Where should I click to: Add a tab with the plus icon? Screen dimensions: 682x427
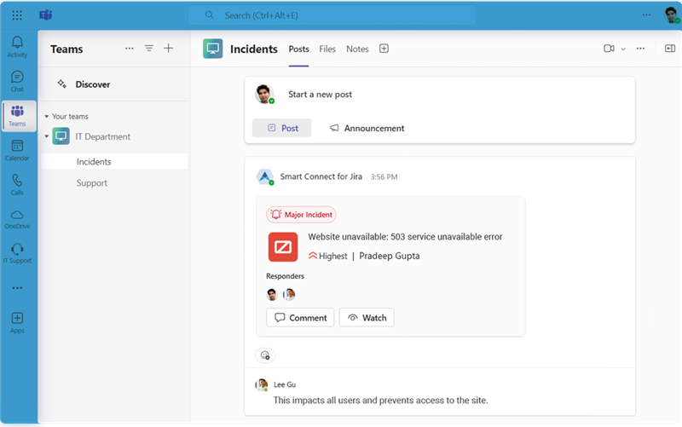[x=384, y=49]
